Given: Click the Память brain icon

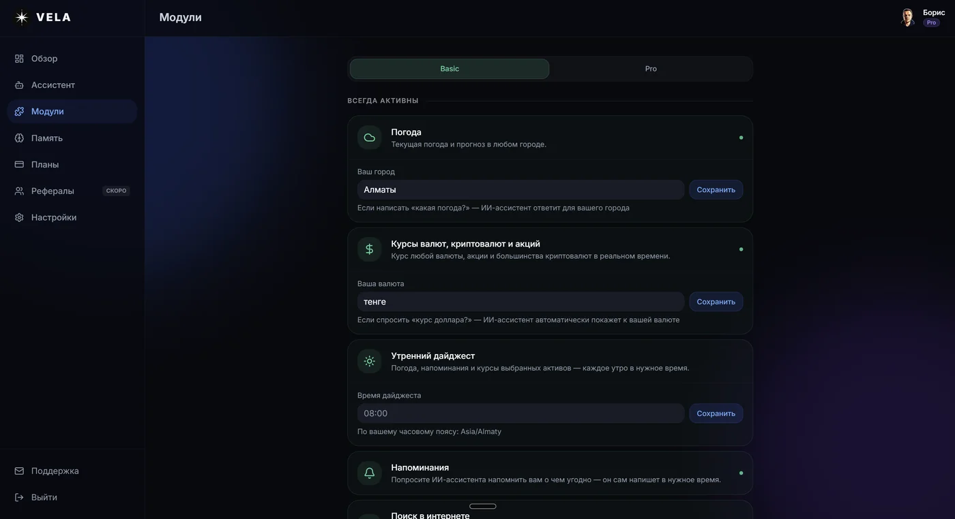Looking at the screenshot, I should 19,138.
